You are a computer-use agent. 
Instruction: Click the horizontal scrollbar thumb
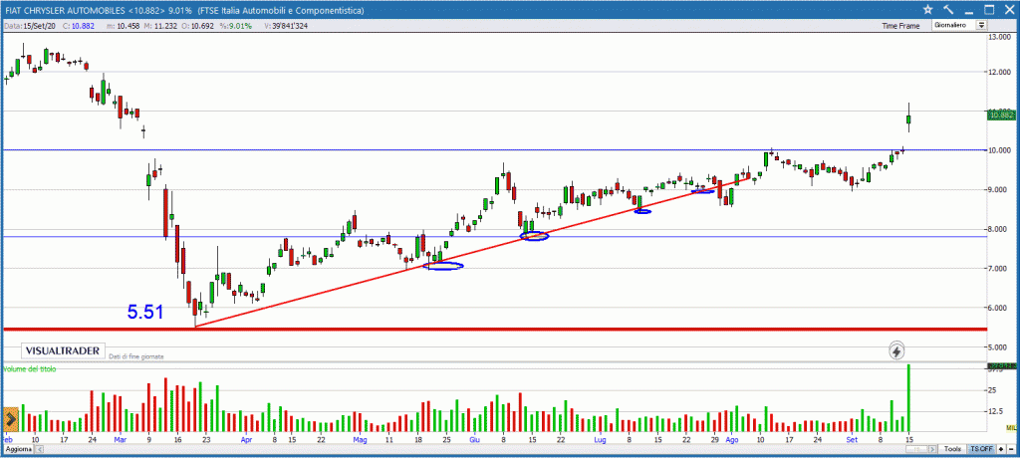(916, 449)
